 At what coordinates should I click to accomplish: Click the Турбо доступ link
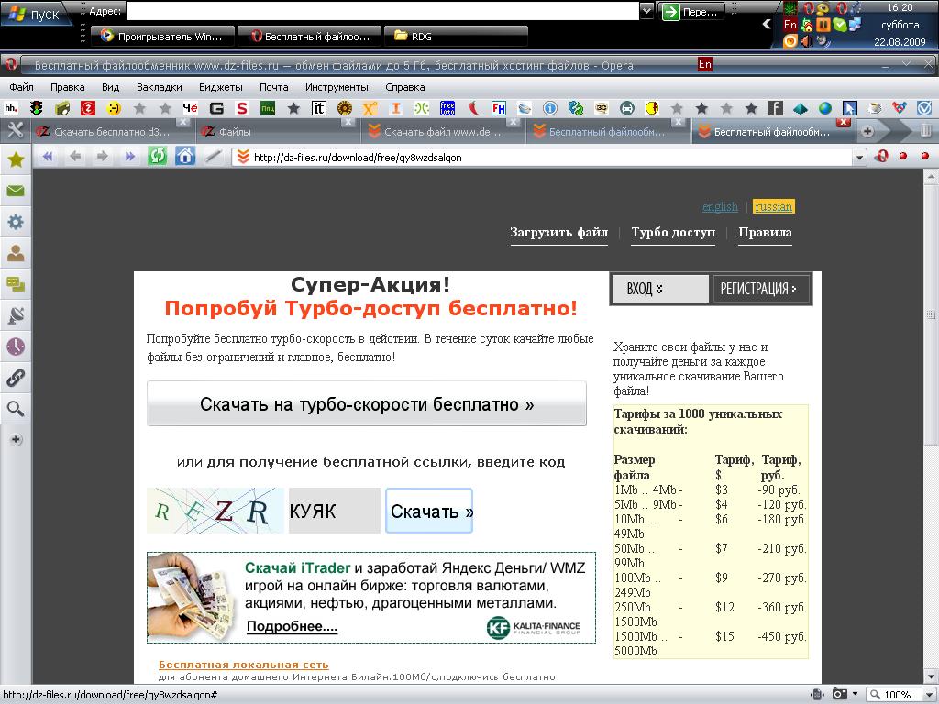click(673, 233)
